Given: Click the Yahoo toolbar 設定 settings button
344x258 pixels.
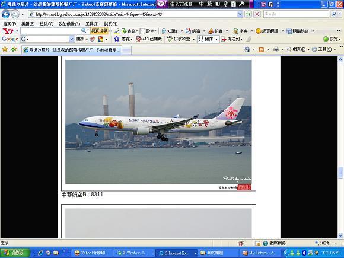Looking at the screenshot, I should pyautogui.click(x=148, y=31).
